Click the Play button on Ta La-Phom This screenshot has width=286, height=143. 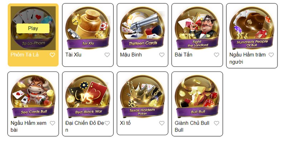[33, 29]
